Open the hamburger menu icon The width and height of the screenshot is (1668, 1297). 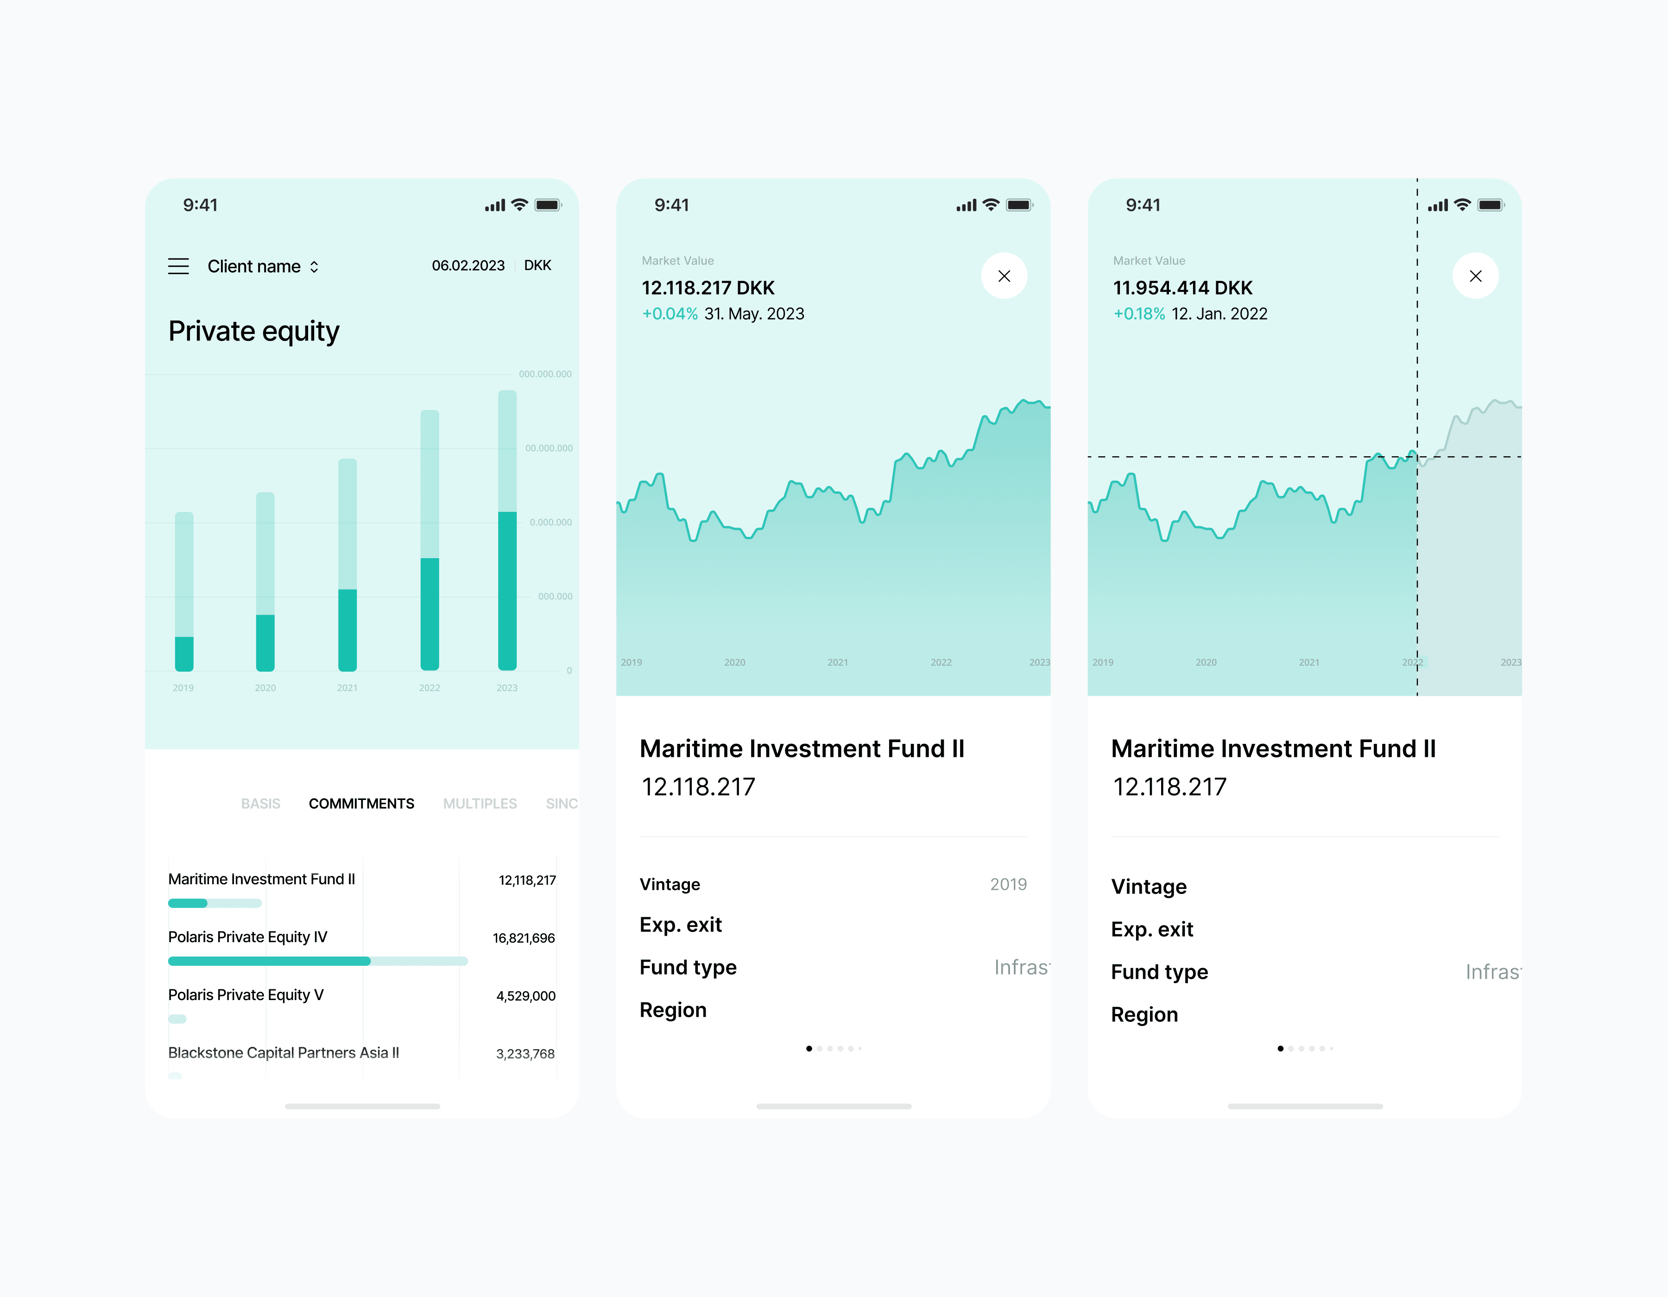178,266
